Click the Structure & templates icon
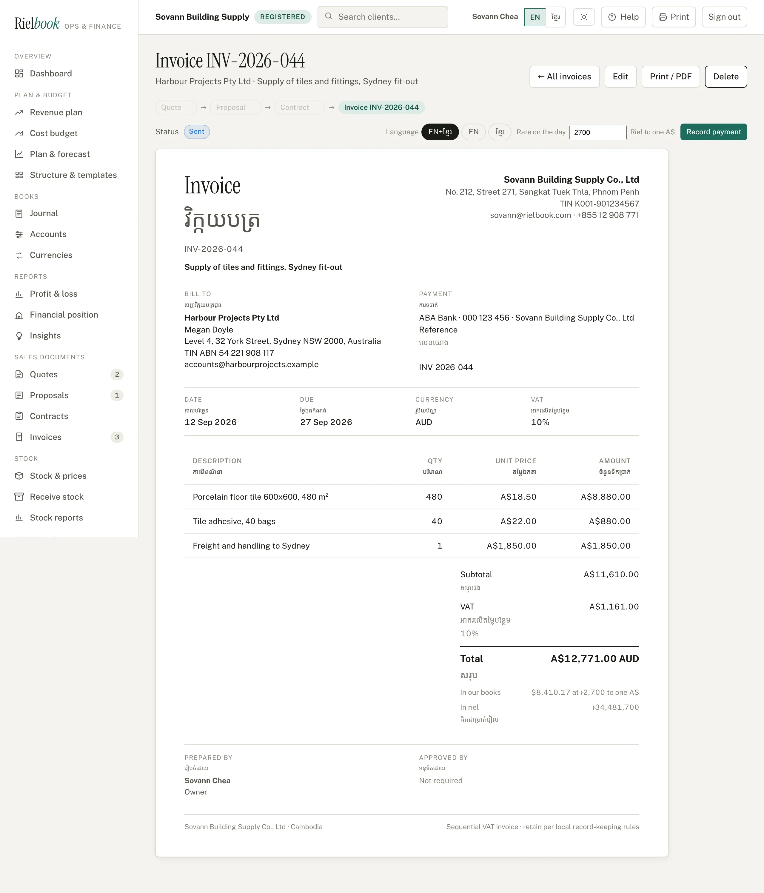The height and width of the screenshot is (893, 764). point(19,175)
